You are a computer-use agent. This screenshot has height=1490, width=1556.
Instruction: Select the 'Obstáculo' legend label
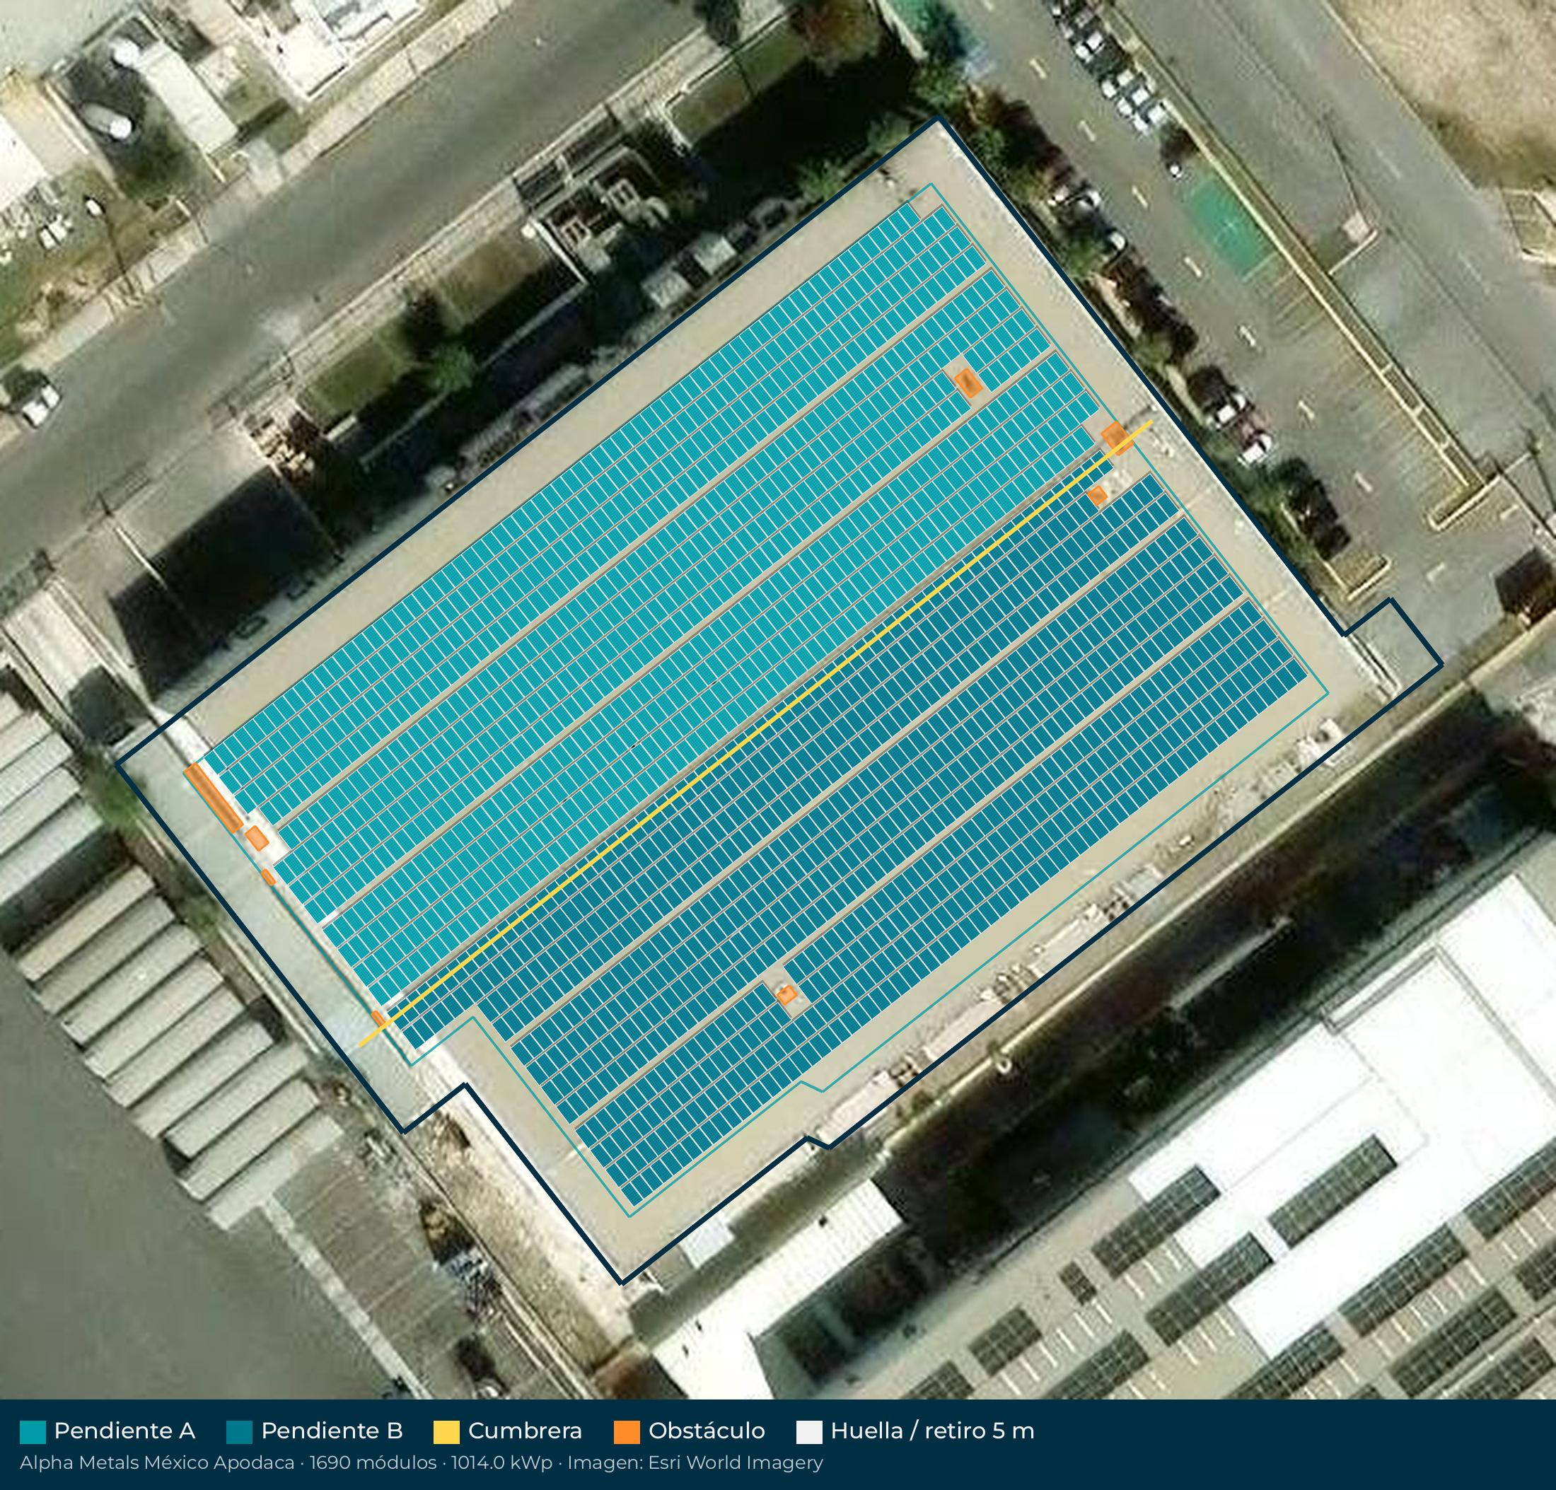click(707, 1431)
